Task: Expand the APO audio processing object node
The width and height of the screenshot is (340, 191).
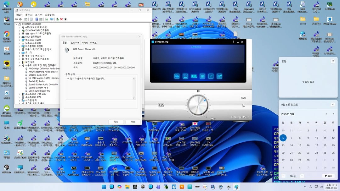Action: pos(20,27)
